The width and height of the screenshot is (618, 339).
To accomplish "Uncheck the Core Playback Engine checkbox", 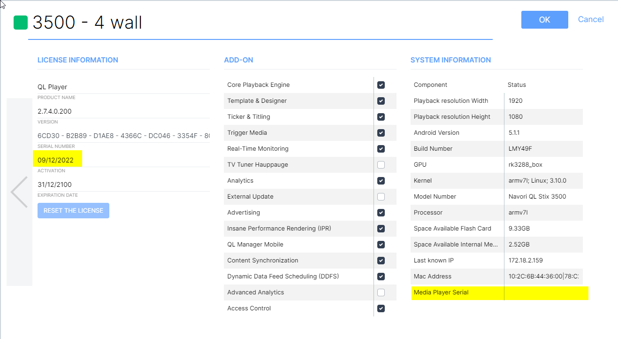I will click(381, 85).
